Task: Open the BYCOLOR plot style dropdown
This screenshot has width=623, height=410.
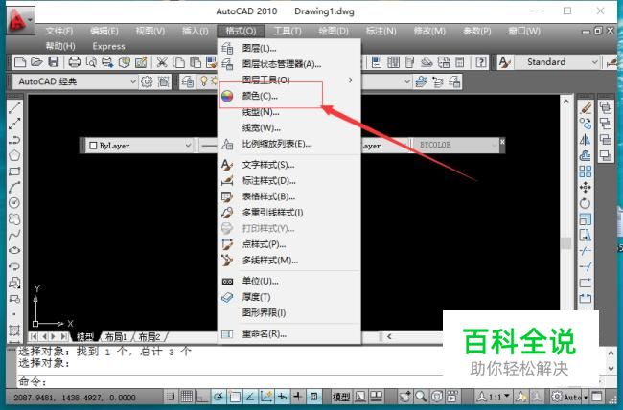Action: pos(495,145)
